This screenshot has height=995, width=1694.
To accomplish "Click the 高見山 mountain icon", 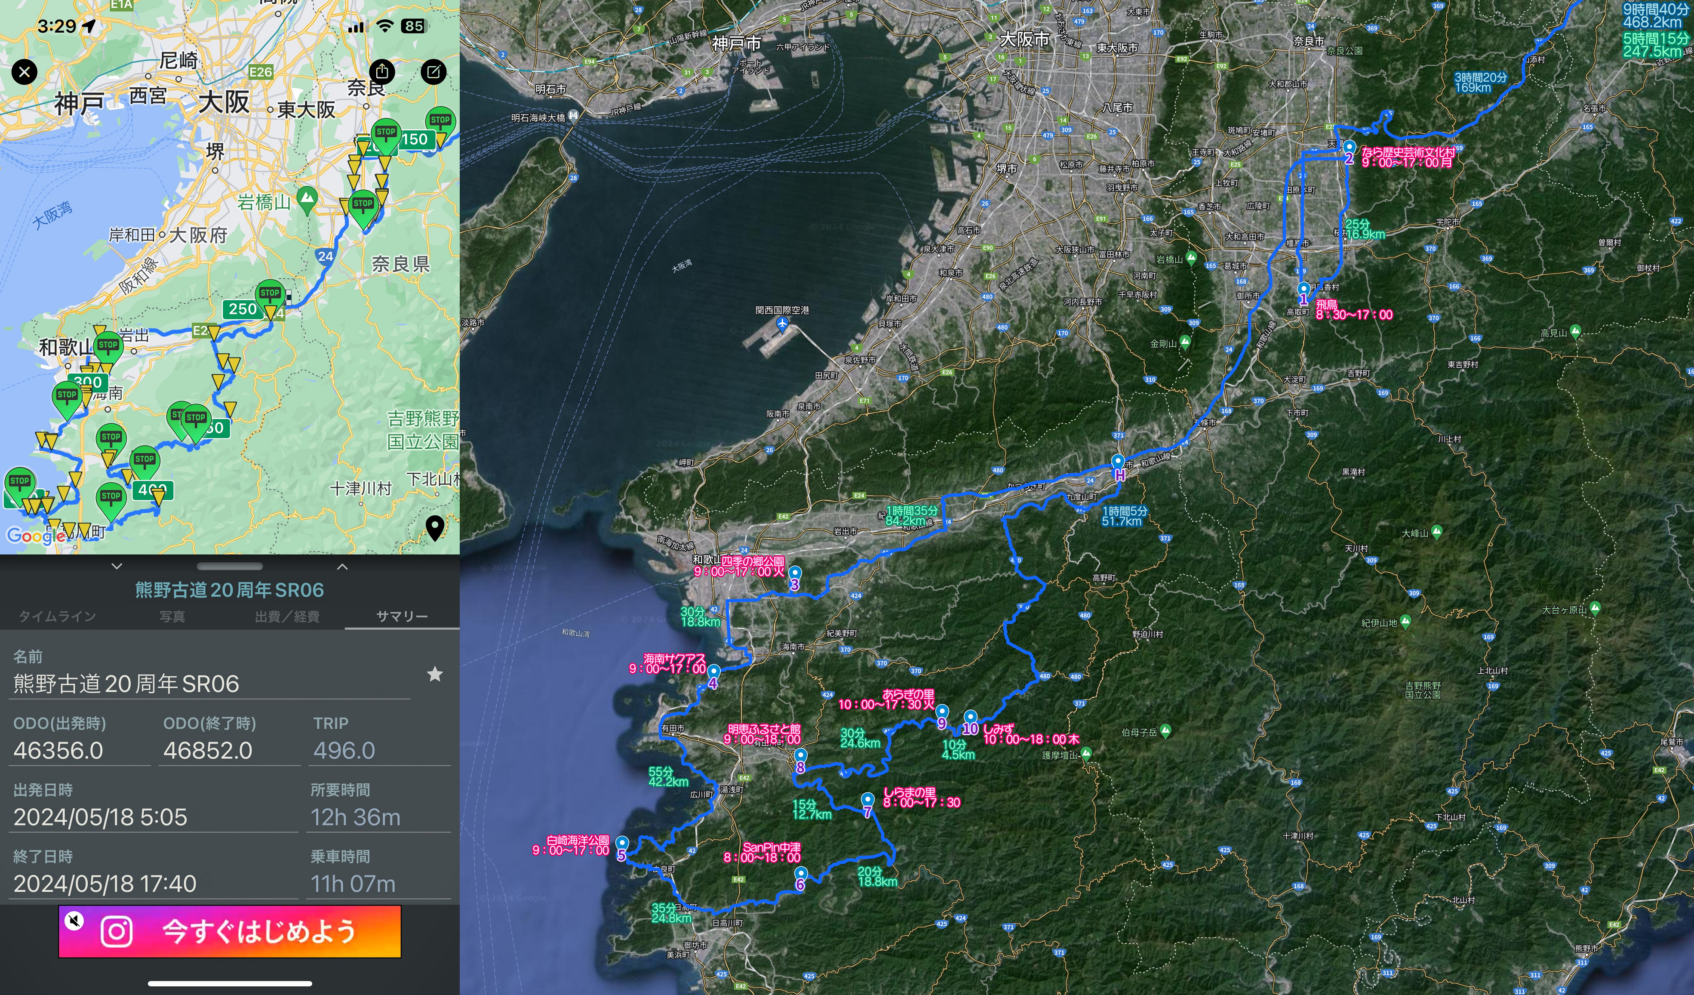I will [x=1576, y=331].
